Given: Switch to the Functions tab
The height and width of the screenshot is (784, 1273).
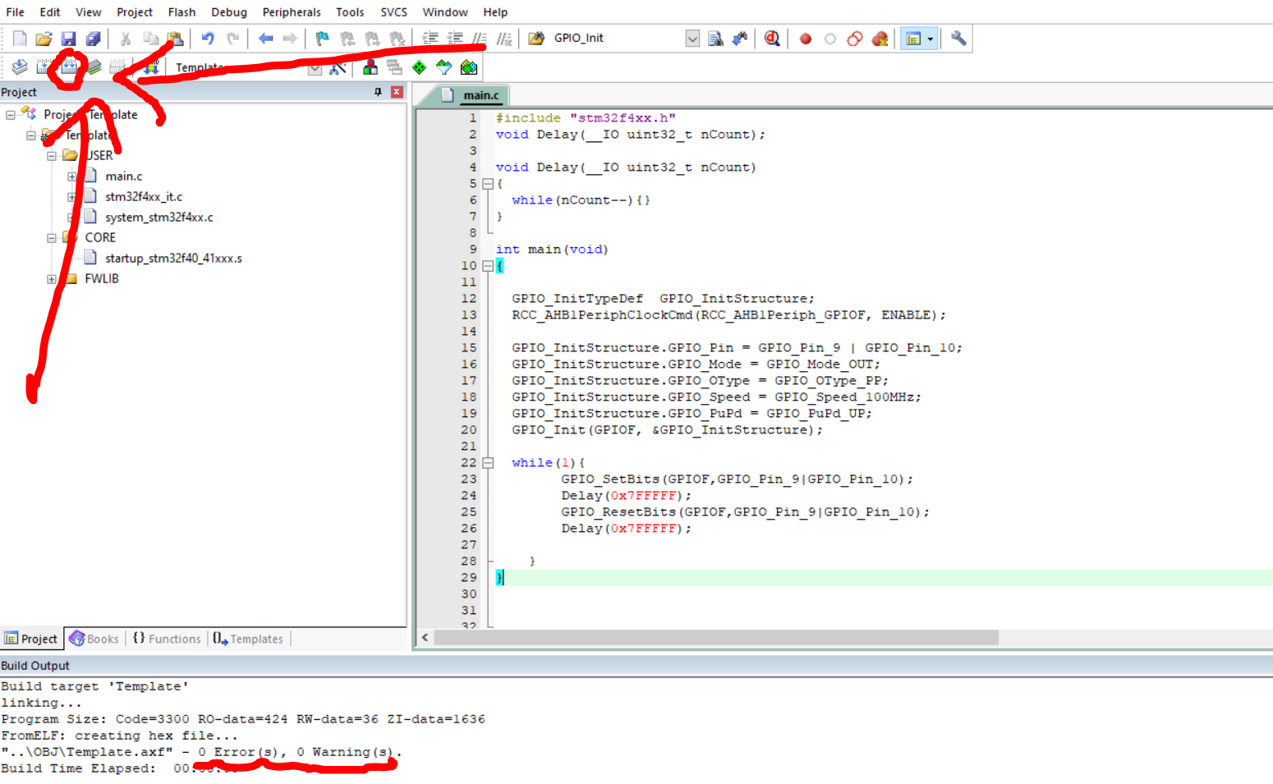Looking at the screenshot, I should [x=167, y=639].
